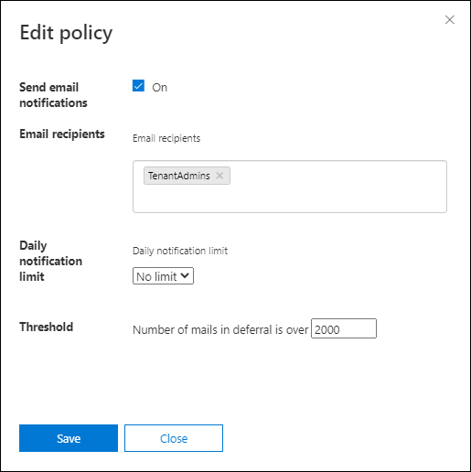Remove the TenantAdmins recipient tag
Screen dimensions: 471x472
(x=219, y=176)
